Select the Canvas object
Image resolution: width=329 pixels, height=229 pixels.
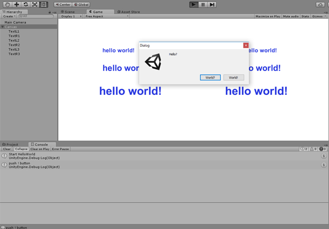click(x=28, y=27)
